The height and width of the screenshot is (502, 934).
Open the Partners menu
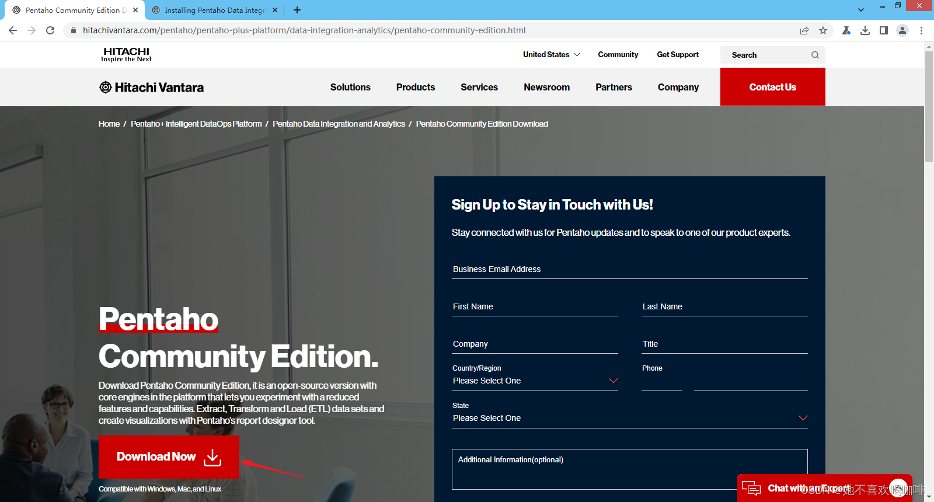(614, 87)
